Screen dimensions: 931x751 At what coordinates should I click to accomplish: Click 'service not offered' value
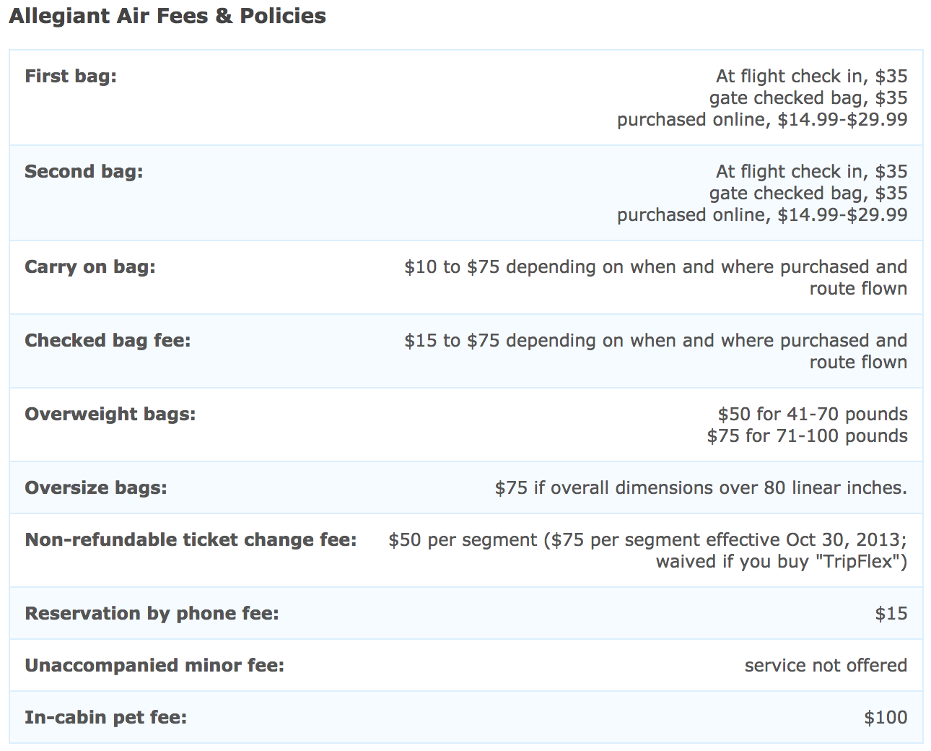tap(826, 665)
